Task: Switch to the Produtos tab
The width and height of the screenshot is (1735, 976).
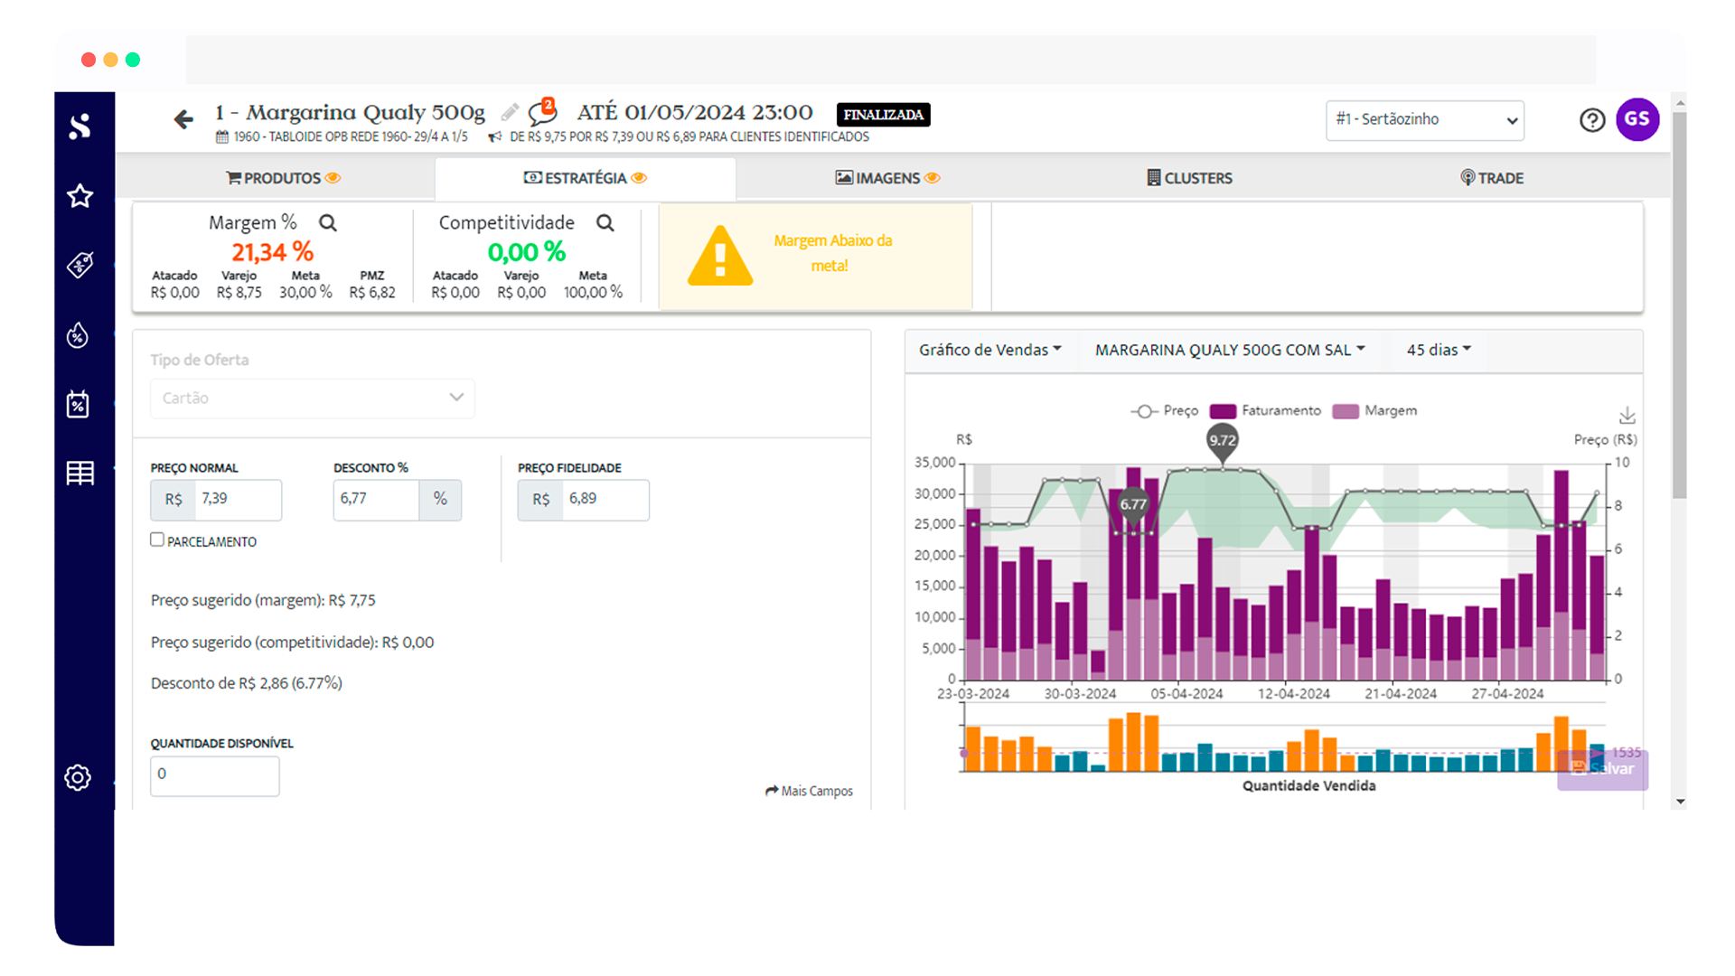Action: coord(283,178)
